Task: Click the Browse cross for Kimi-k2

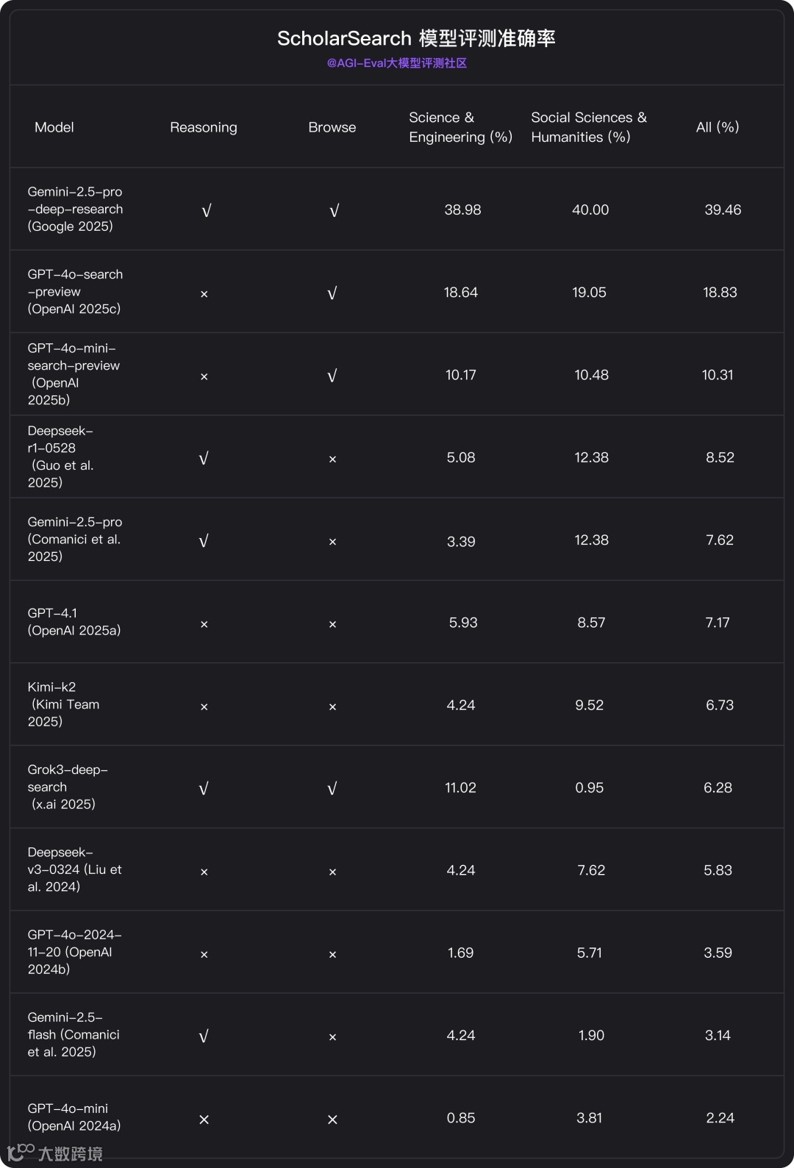Action: 332,707
